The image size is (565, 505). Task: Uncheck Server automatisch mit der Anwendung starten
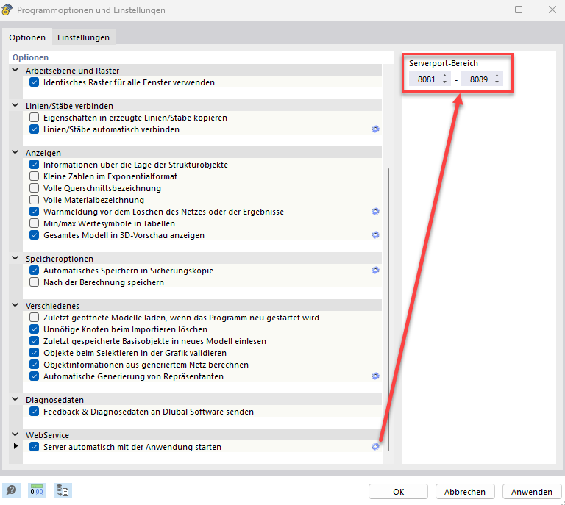[35, 447]
